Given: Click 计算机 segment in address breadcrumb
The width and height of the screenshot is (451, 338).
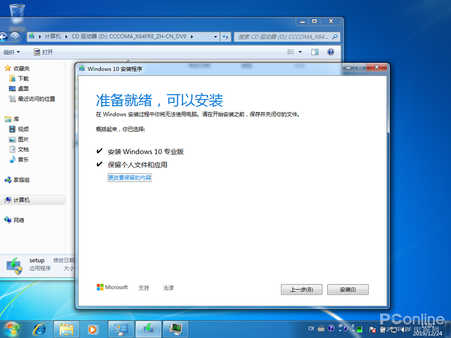Looking at the screenshot, I should (x=53, y=37).
